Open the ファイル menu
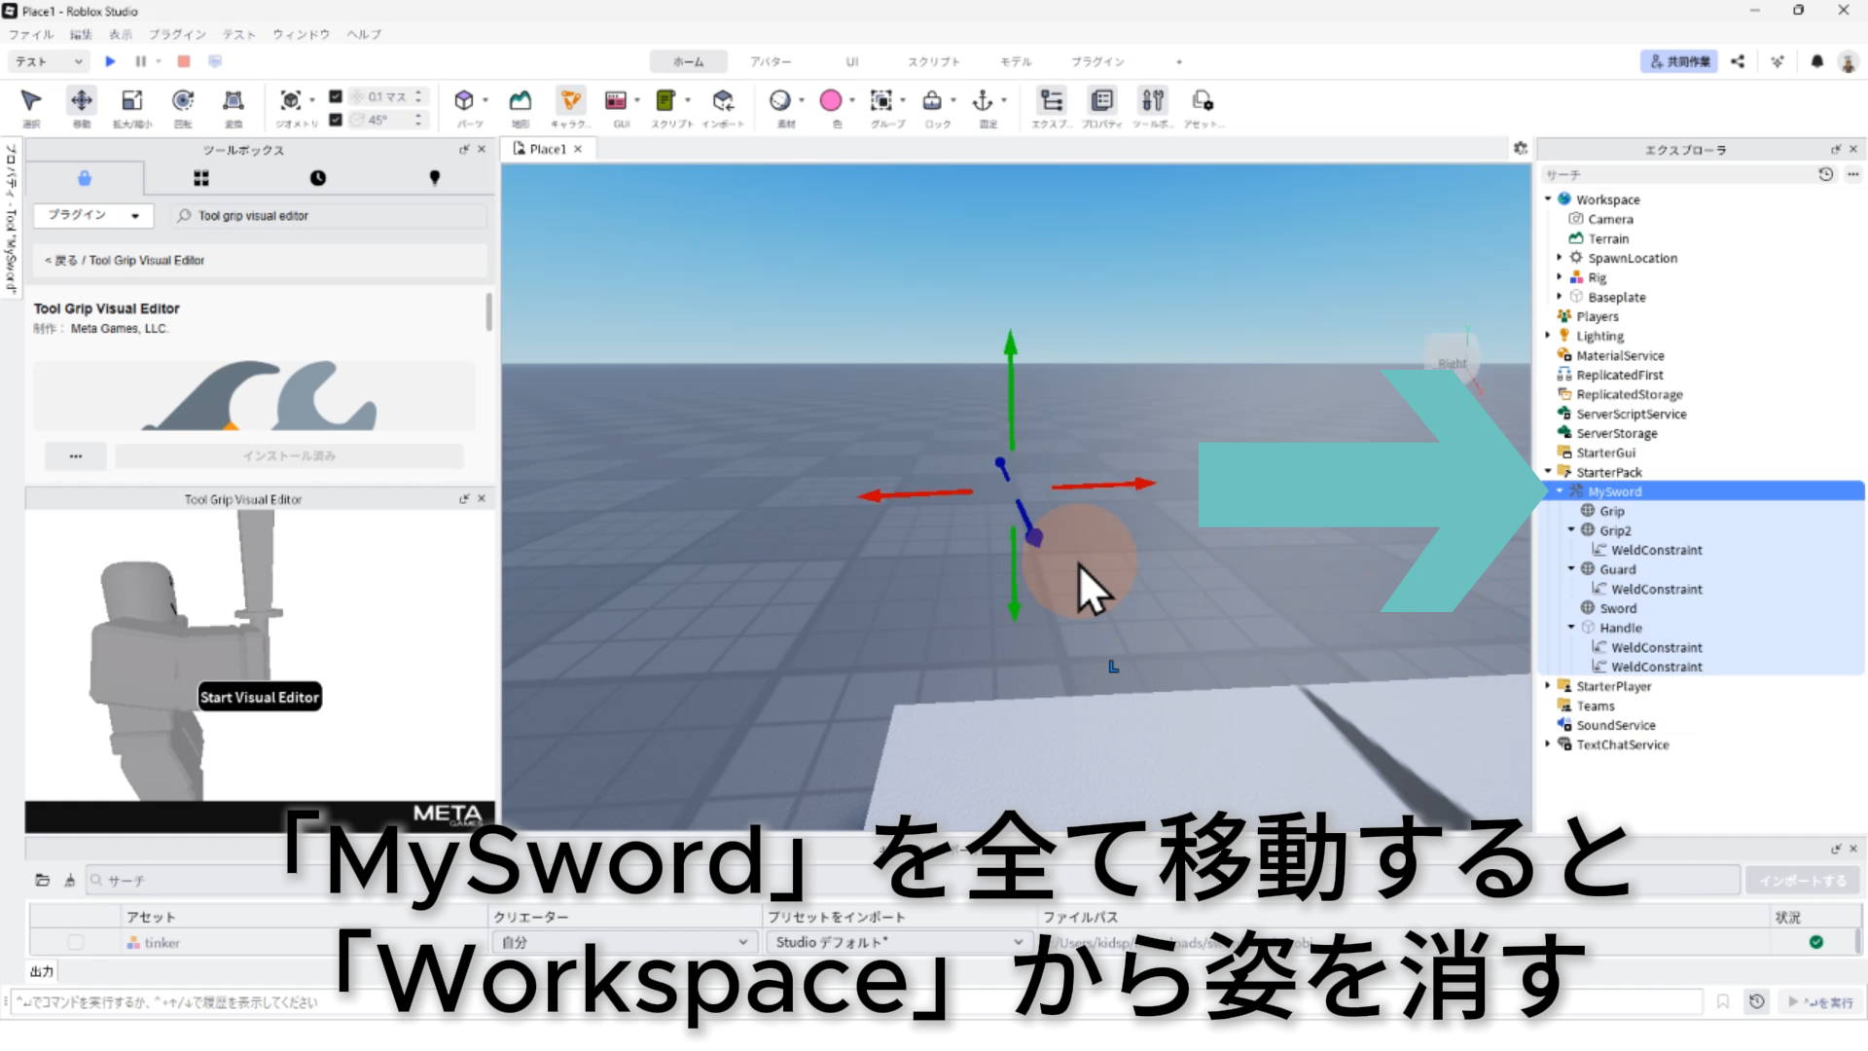 pos(31,34)
